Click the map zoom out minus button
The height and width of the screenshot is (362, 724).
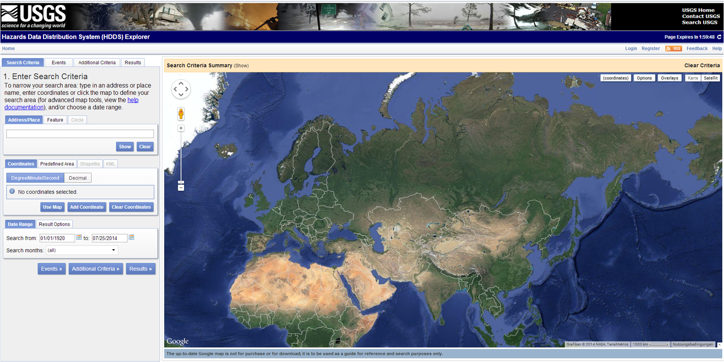click(181, 188)
